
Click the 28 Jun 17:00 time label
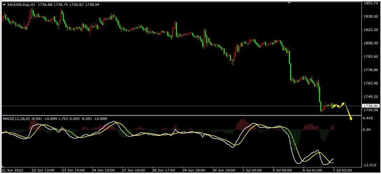tap(164, 170)
